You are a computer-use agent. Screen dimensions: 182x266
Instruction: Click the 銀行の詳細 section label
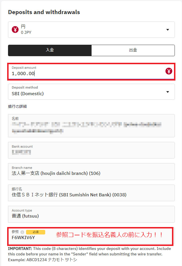coord(17,106)
